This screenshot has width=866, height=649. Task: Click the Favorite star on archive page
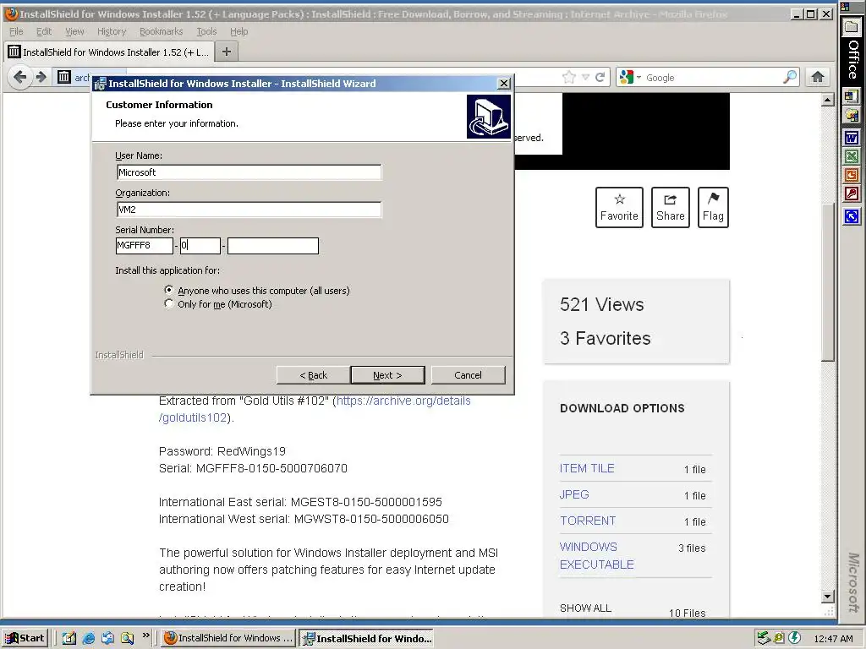tap(619, 207)
